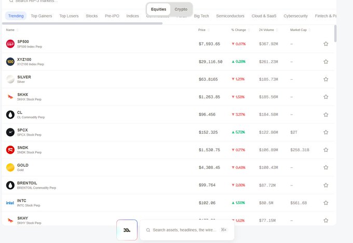Screen dimensions: 353x243
Task: Click CL price $96.456
Action: (x=207, y=115)
